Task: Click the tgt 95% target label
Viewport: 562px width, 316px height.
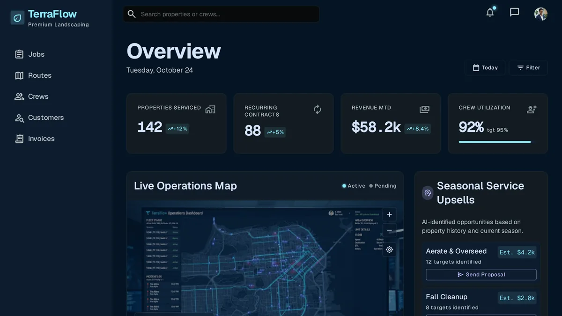Action: (x=497, y=130)
